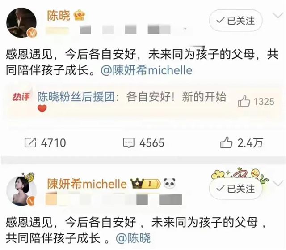Toggle 已关注 follow status for 陳妍希michelle
Image resolution: width=286 pixels, height=250 pixels.
point(236,189)
